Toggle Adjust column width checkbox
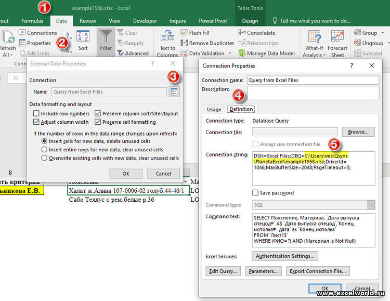 point(36,122)
